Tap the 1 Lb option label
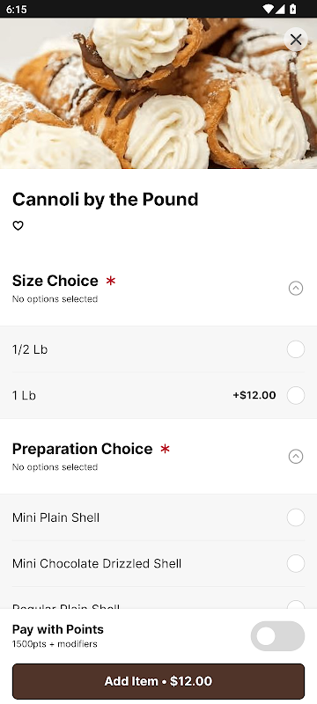Screen dimensions: 317x704 tap(24, 395)
